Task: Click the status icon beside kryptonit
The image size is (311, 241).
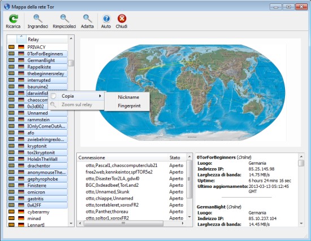Action: (11, 146)
